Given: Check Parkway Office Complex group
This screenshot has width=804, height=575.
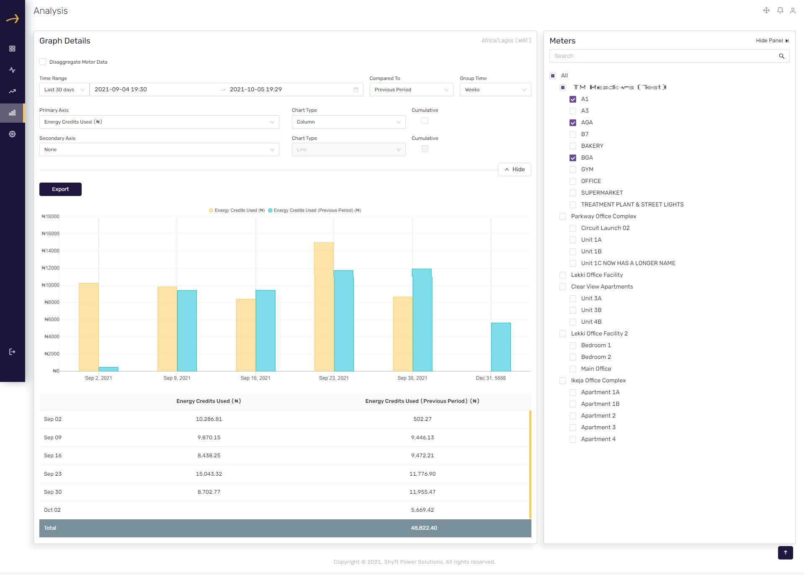Looking at the screenshot, I should pos(563,217).
